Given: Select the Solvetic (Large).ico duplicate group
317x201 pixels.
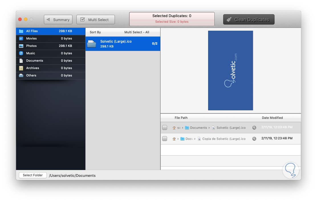Looking at the screenshot, I should click(x=123, y=44).
